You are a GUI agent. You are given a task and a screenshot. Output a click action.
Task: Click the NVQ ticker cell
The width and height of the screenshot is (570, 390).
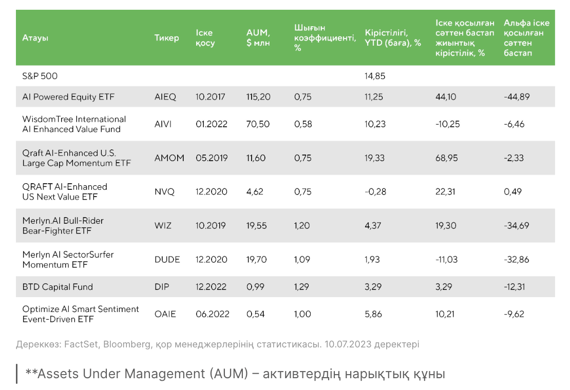[x=164, y=192]
